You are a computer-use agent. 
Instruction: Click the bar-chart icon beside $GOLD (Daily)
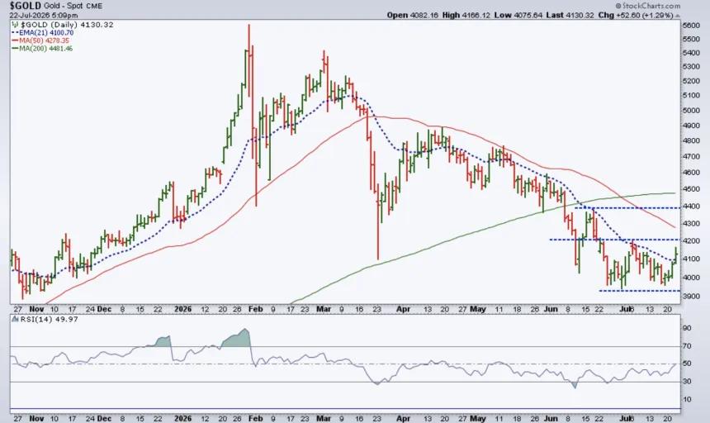coord(16,25)
